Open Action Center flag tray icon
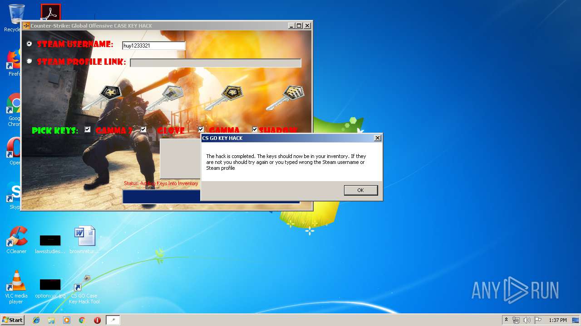The width and height of the screenshot is (581, 326). 538,320
